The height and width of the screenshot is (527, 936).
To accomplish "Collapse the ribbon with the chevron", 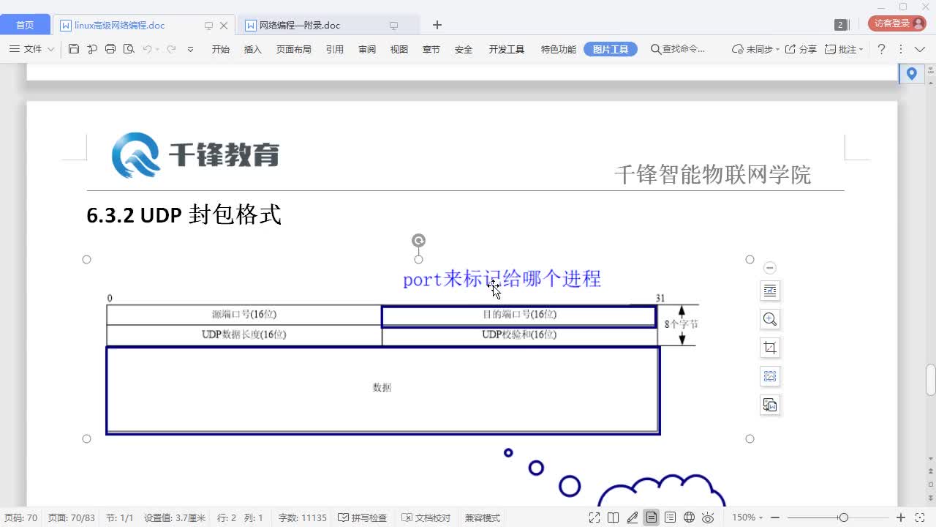I will click(921, 49).
